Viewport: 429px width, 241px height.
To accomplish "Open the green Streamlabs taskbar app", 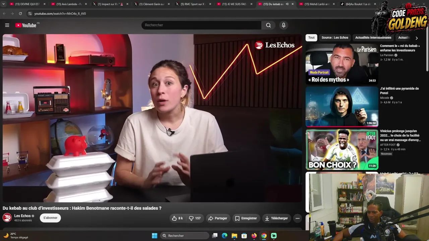I will pyautogui.click(x=274, y=236).
